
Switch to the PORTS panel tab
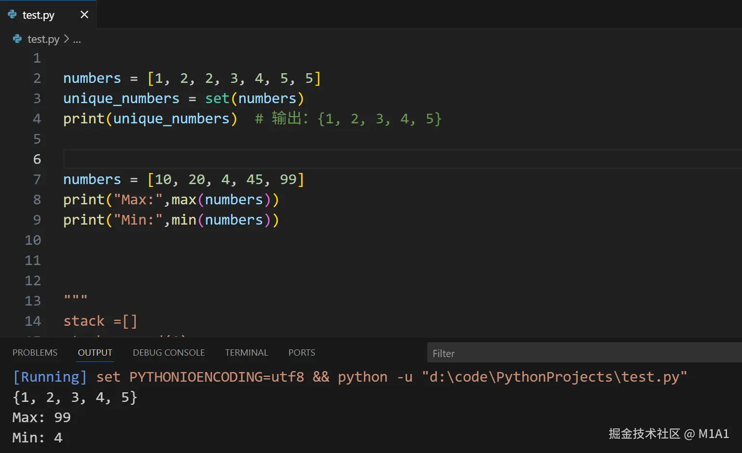coord(301,352)
